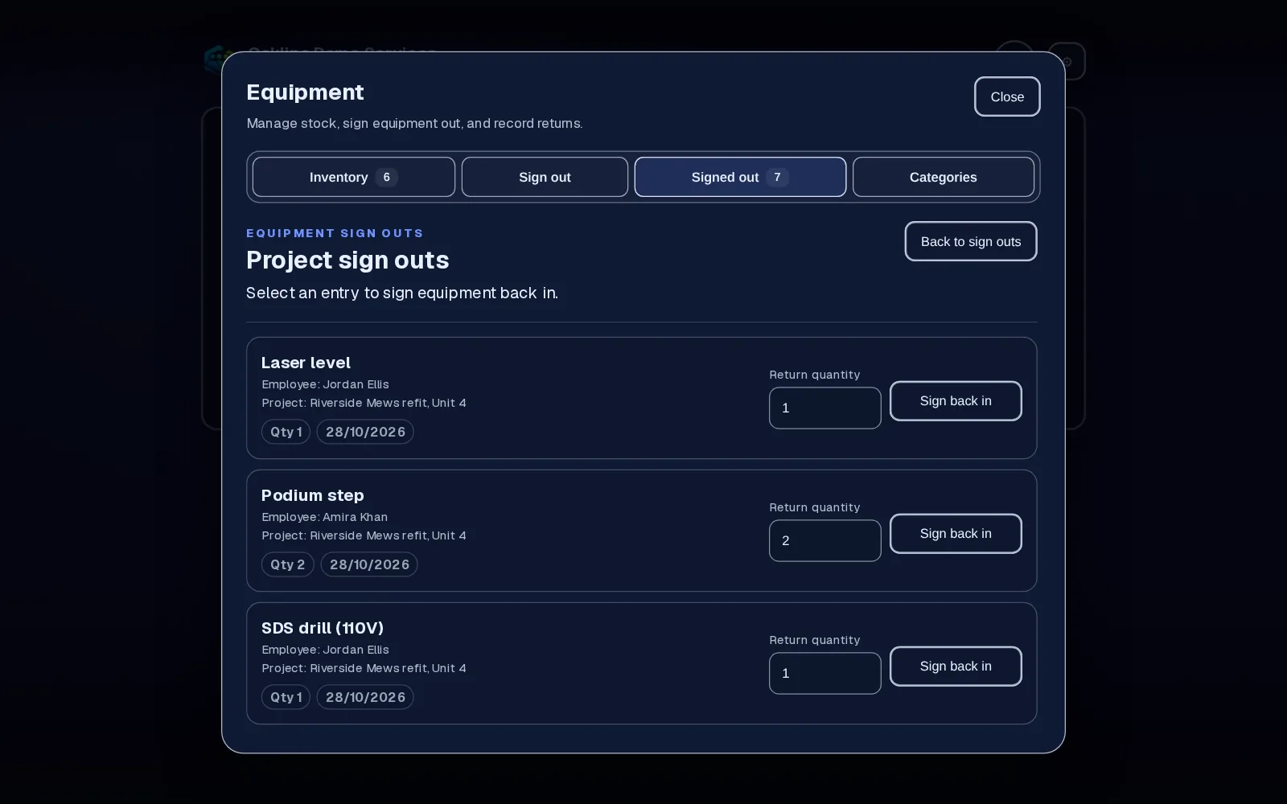Click the SDS drill (110V) title

(323, 628)
